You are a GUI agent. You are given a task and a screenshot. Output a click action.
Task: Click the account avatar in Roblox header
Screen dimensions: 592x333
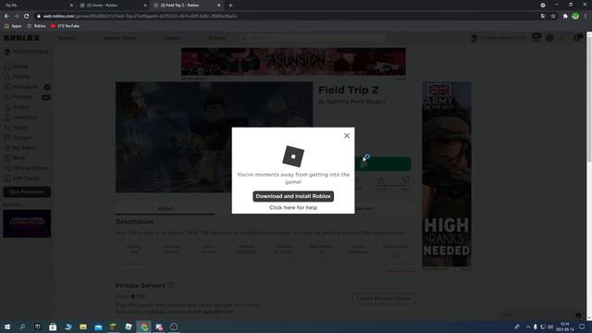click(x=475, y=38)
